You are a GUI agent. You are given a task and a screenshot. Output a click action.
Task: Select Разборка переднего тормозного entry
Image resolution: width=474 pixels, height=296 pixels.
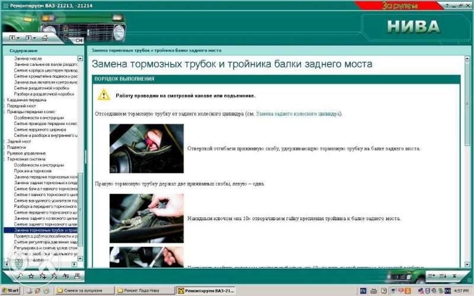point(46,207)
